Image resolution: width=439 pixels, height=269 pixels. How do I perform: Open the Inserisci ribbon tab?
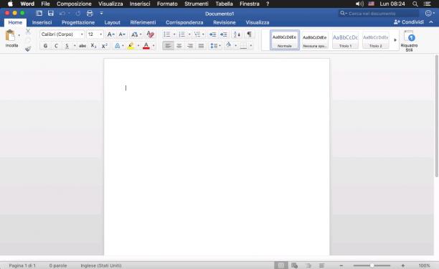(42, 22)
